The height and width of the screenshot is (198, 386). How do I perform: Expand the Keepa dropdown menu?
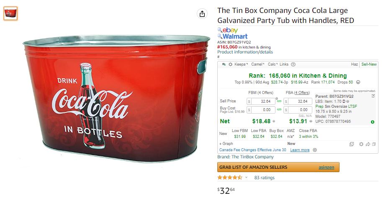[x=241, y=64]
